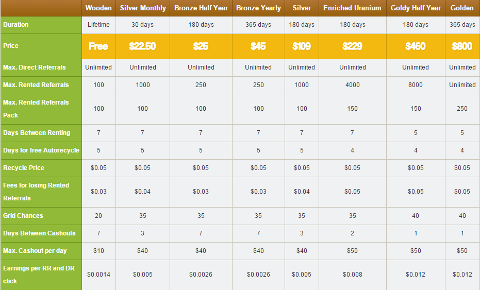Click the Free price of Wooden plan
Screen dimensions: 480x290
(x=98, y=46)
